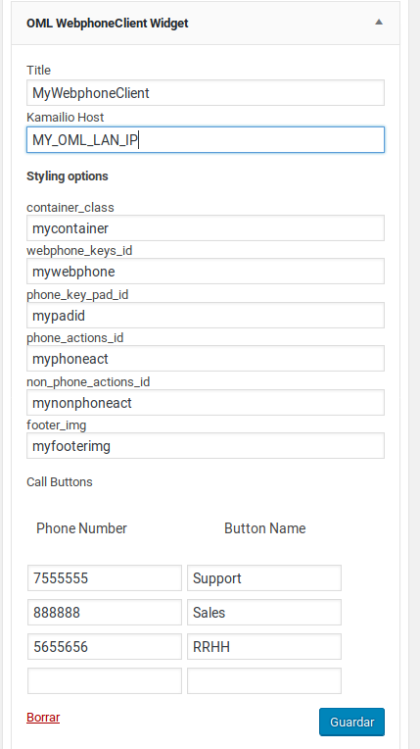
Task: Focus the phone_key_pad_id field
Action: coord(206,316)
